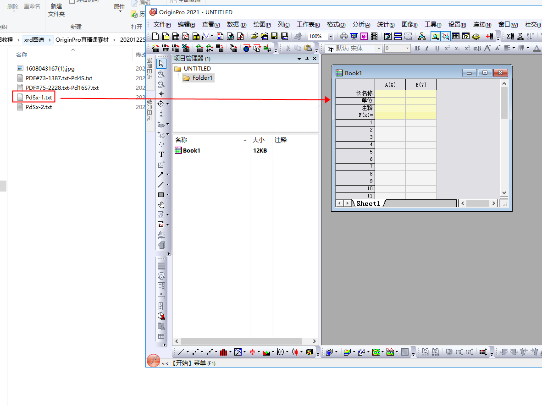Click Book1 vertical scrollbar down arrow
The width and height of the screenshot is (542, 406).
click(504, 193)
